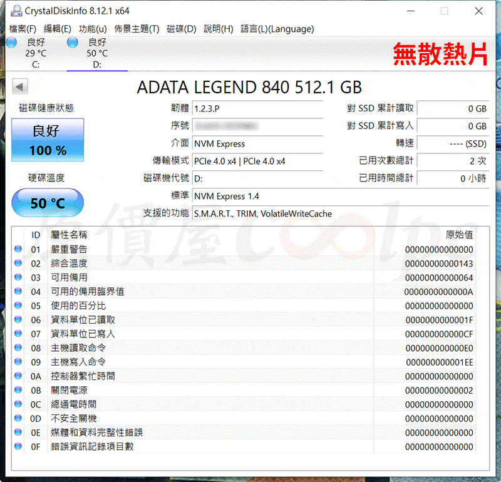The image size is (501, 482).
Task: Open the 編輯(E) menu
Action: pyautogui.click(x=58, y=29)
